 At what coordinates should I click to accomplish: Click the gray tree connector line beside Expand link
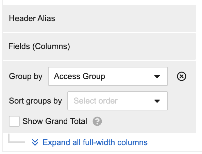17,138
